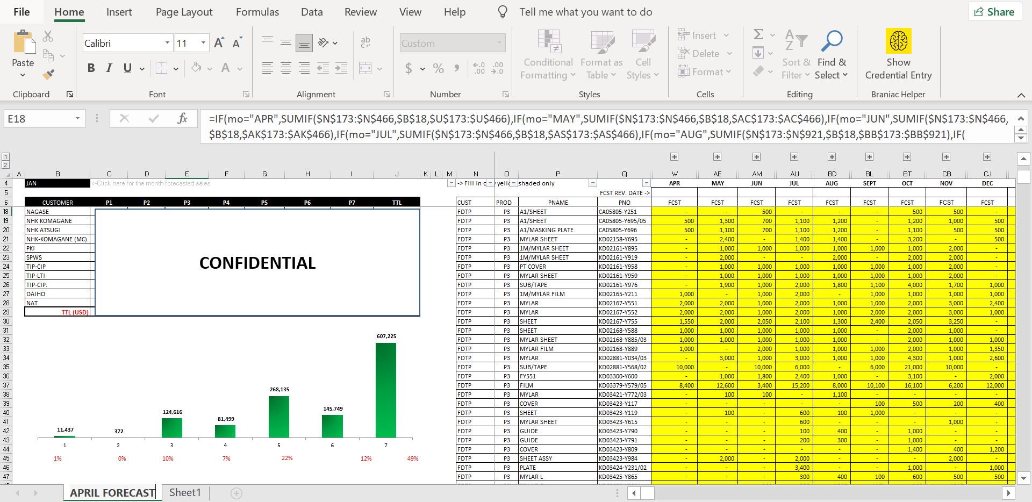
Task: Switch to the Formulas tab
Action: pyautogui.click(x=257, y=12)
